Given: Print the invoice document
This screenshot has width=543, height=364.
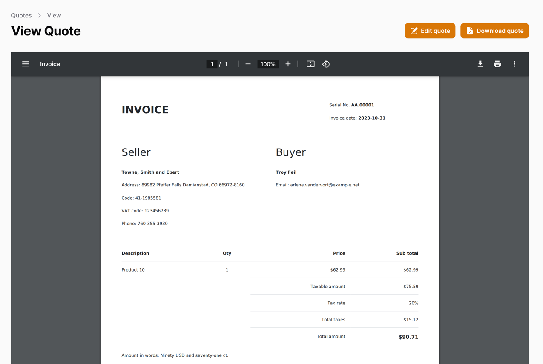Looking at the screenshot, I should 497,64.
